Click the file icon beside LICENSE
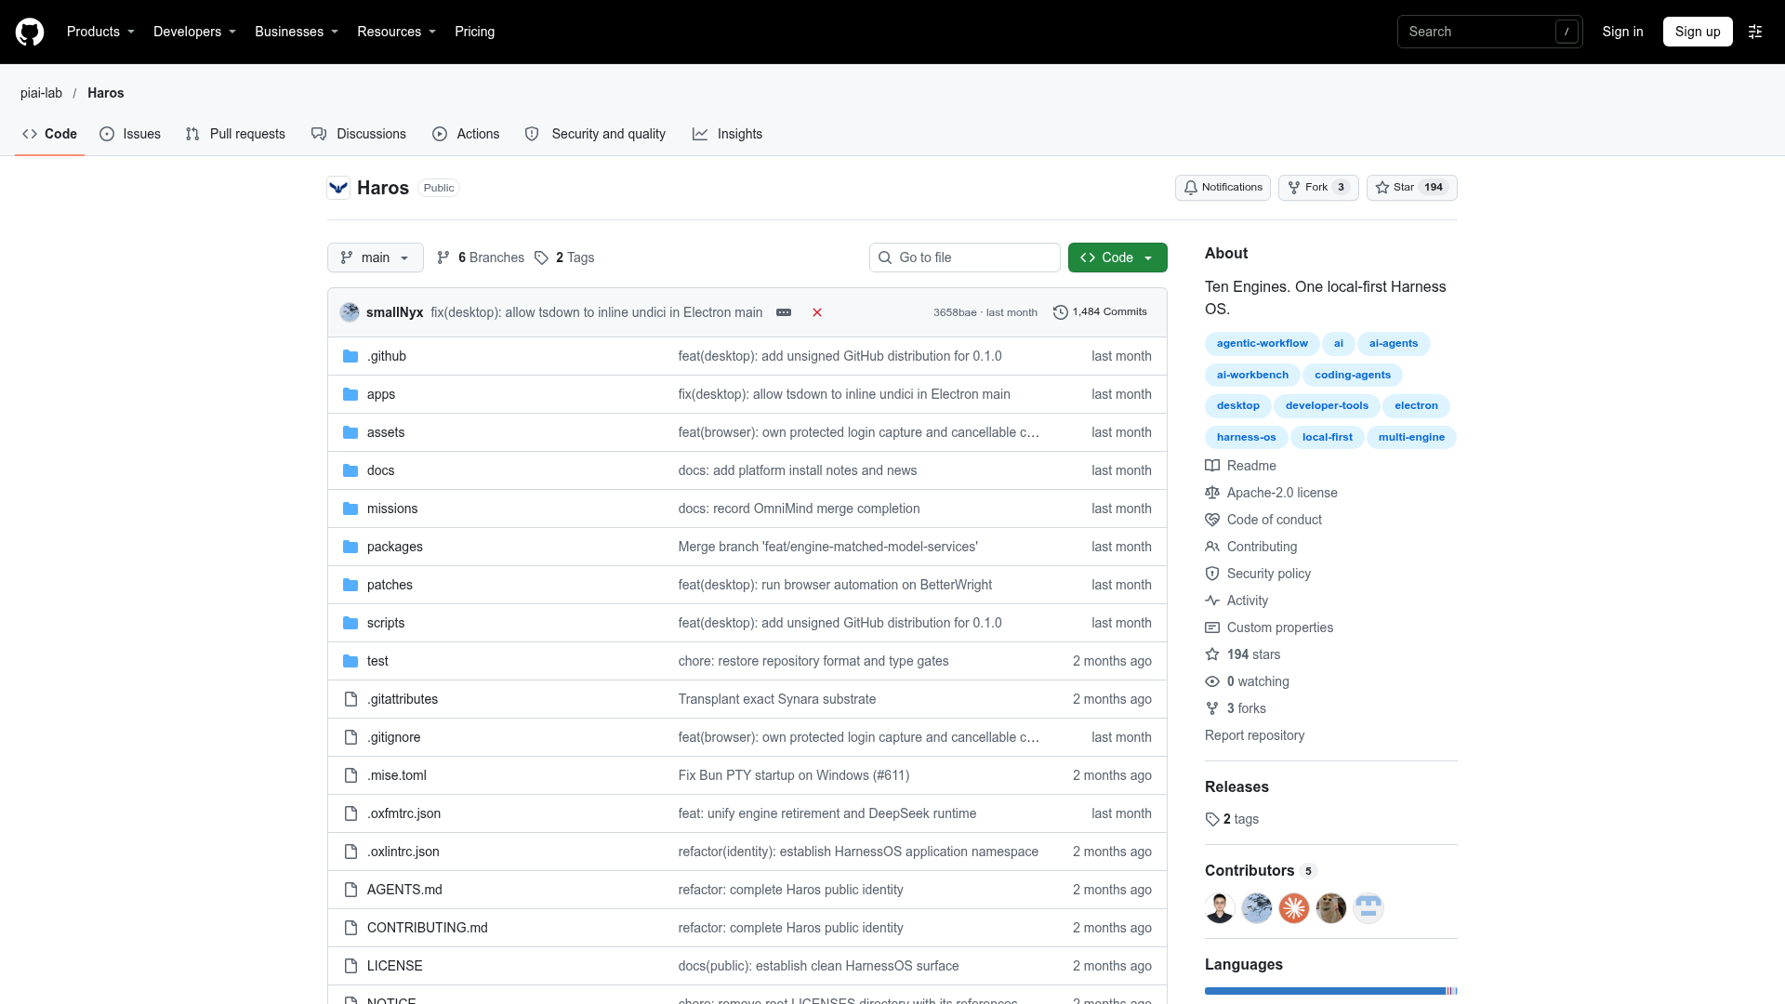 pos(350,966)
